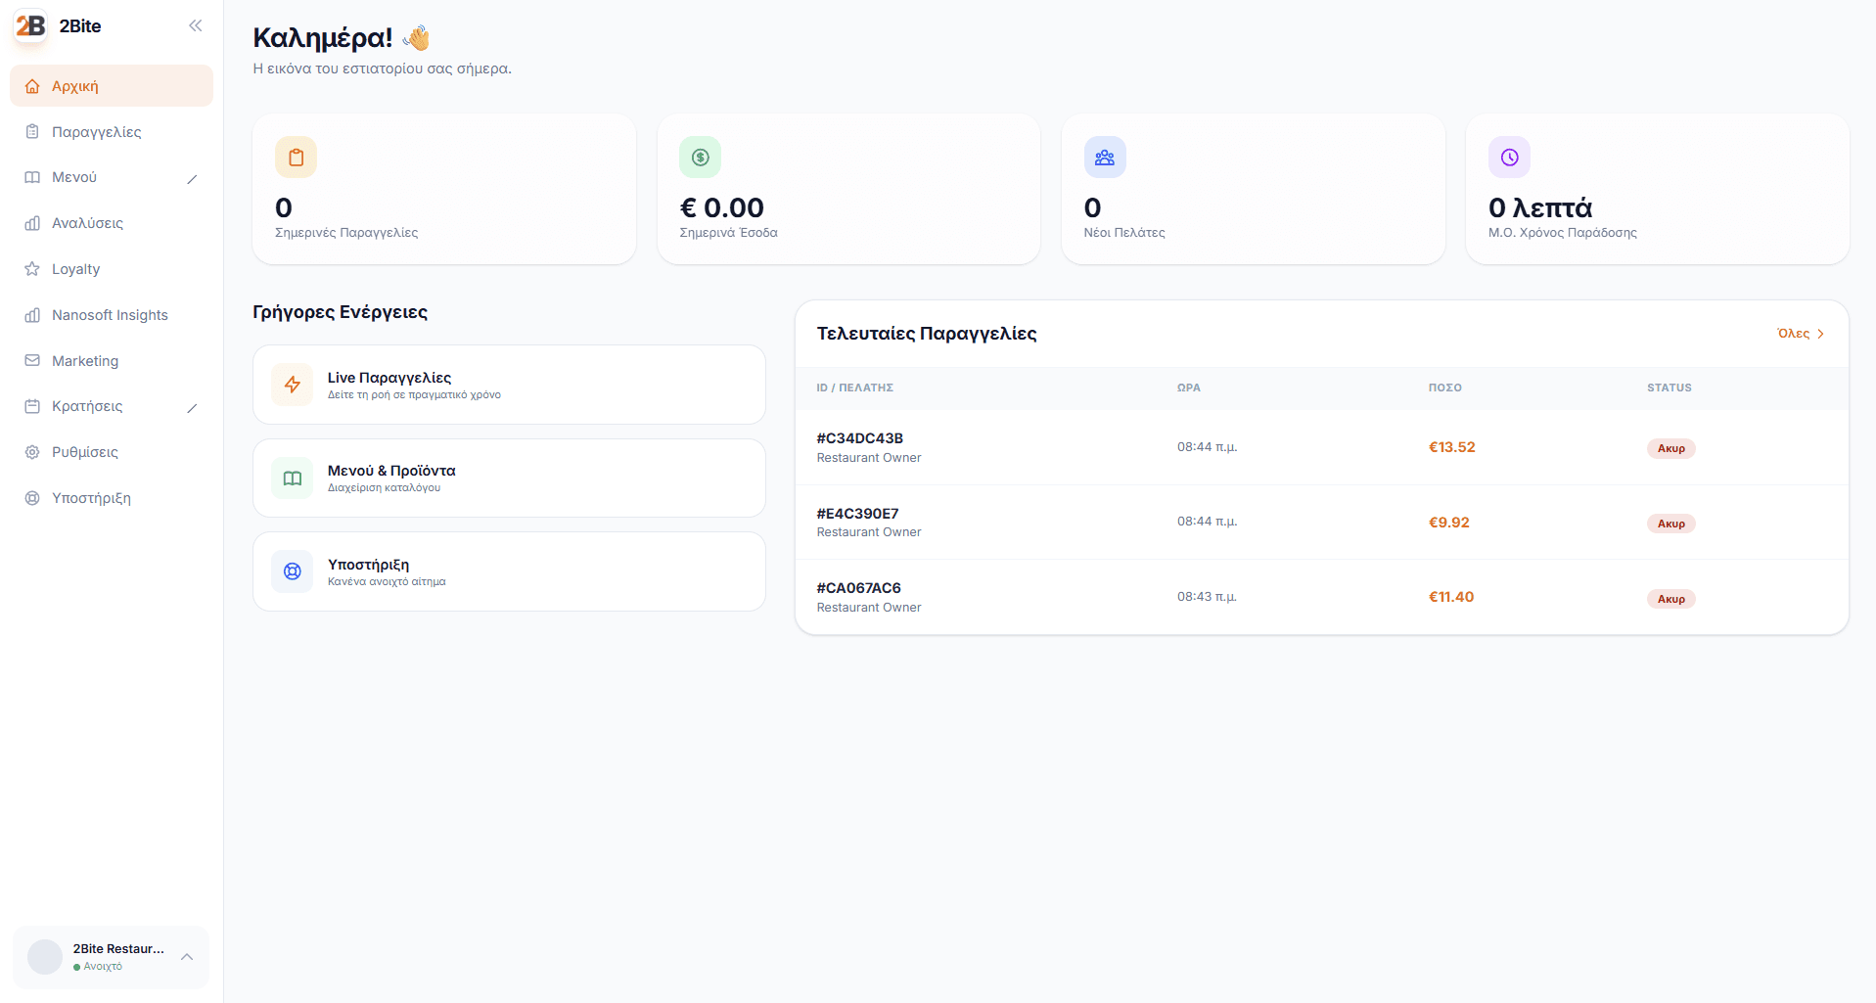The height and width of the screenshot is (1003, 1876).
Task: Click time 08:43 π.μ.
Action: click(x=1207, y=597)
